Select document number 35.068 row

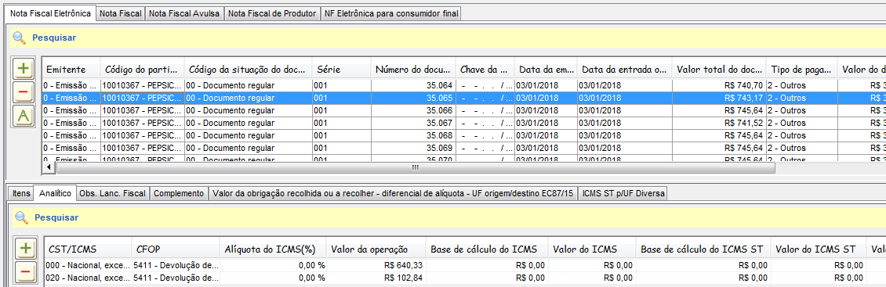tap(464, 135)
